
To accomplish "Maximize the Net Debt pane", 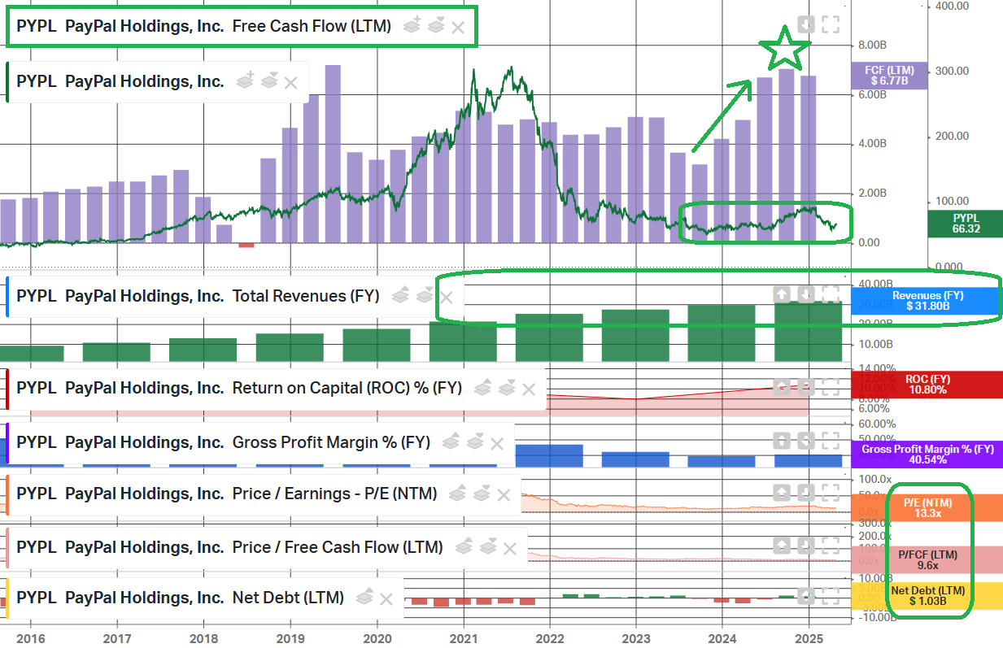I will click(830, 596).
